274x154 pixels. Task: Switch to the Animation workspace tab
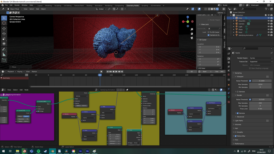click(99, 5)
